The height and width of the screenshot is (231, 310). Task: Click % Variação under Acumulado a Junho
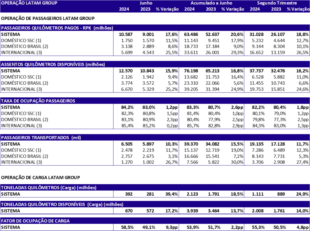point(232,9)
